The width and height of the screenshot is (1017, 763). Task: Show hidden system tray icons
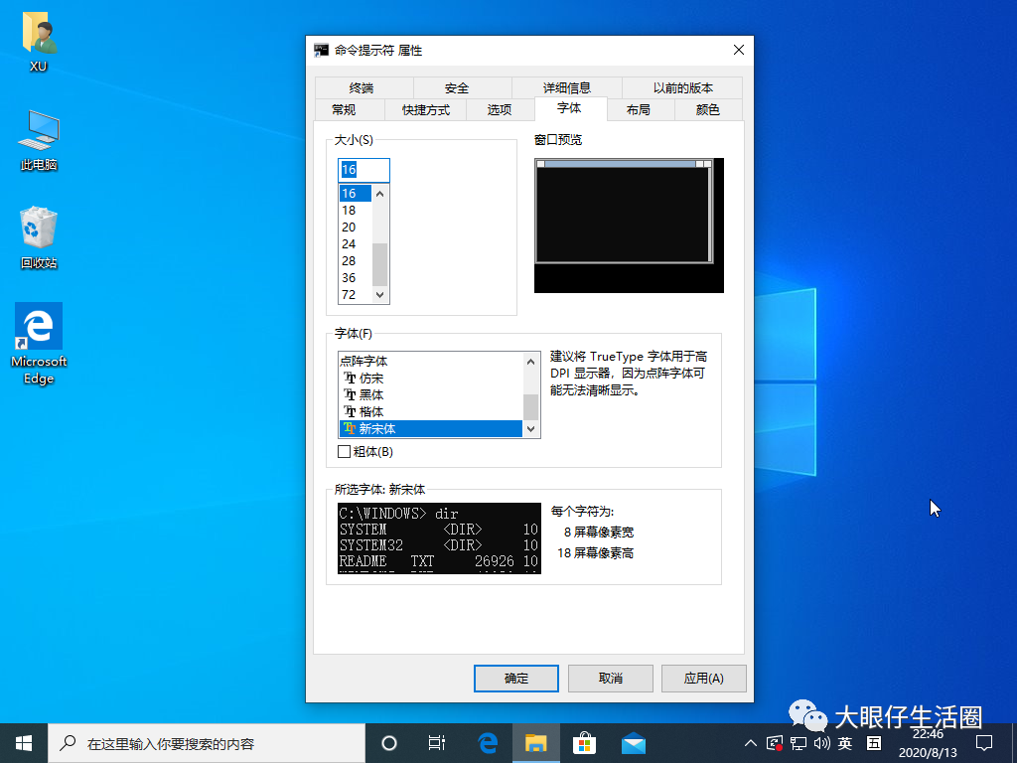[751, 743]
